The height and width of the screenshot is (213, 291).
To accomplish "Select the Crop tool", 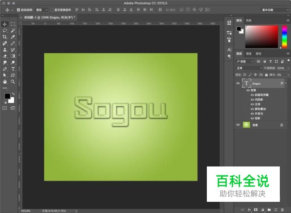I will (x=4, y=37).
